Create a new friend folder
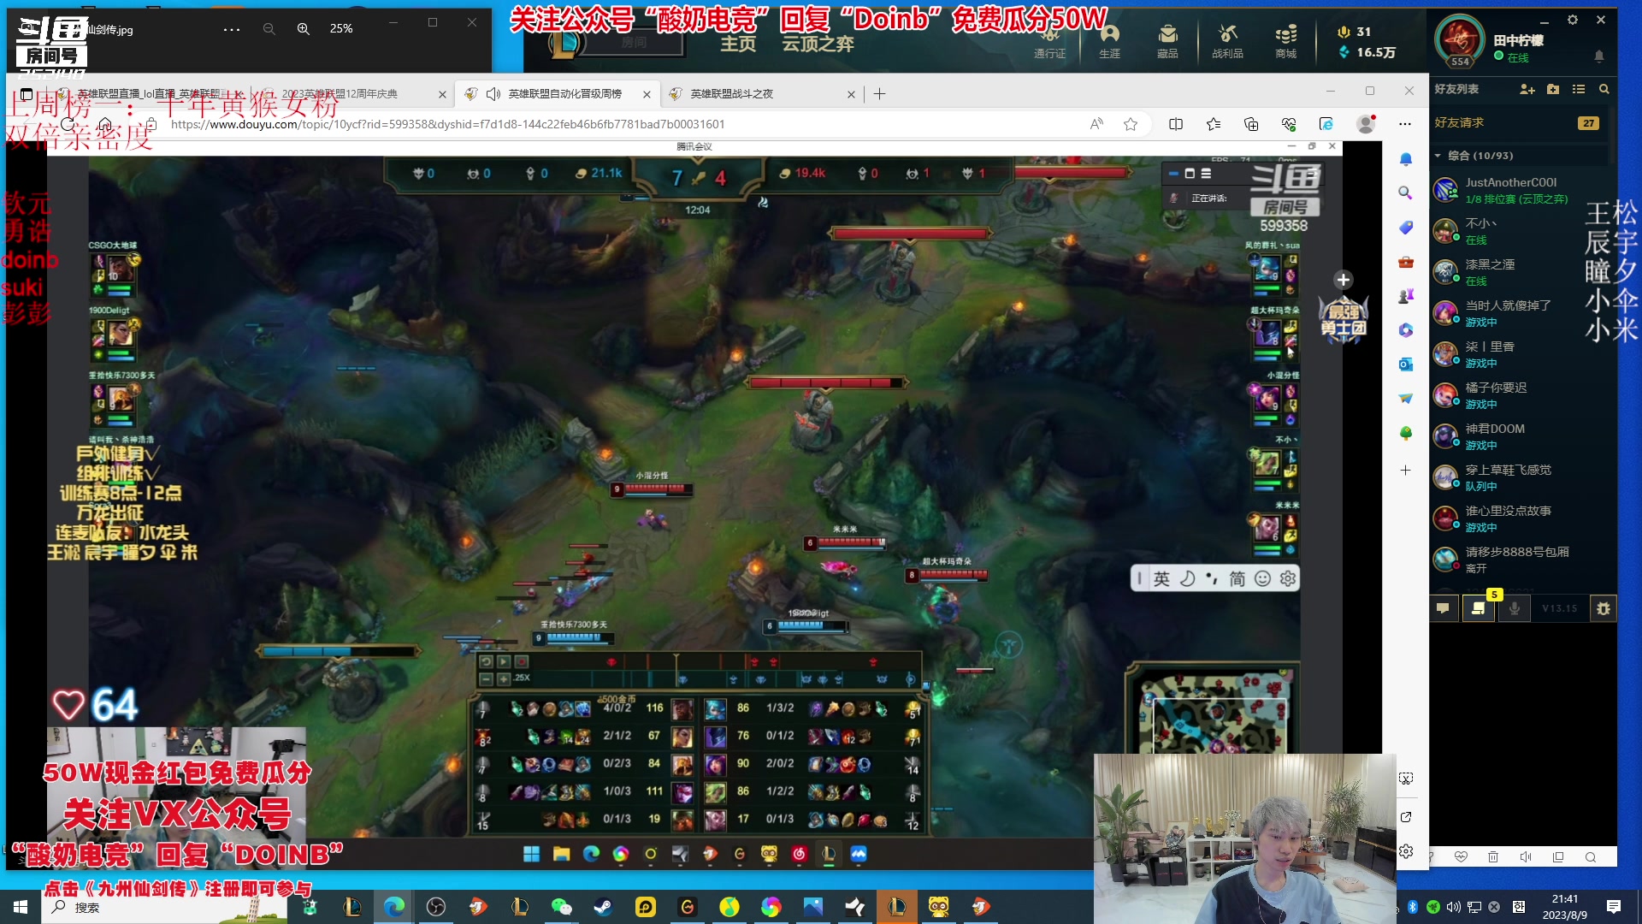Viewport: 1642px width, 924px height. pyautogui.click(x=1553, y=89)
